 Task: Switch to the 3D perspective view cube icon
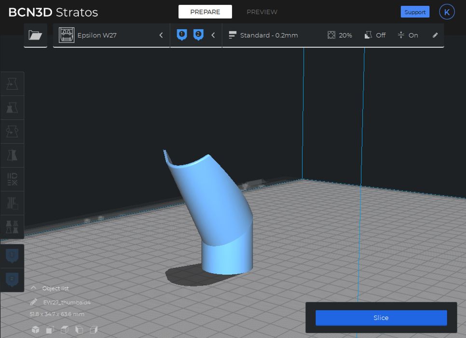(x=35, y=330)
